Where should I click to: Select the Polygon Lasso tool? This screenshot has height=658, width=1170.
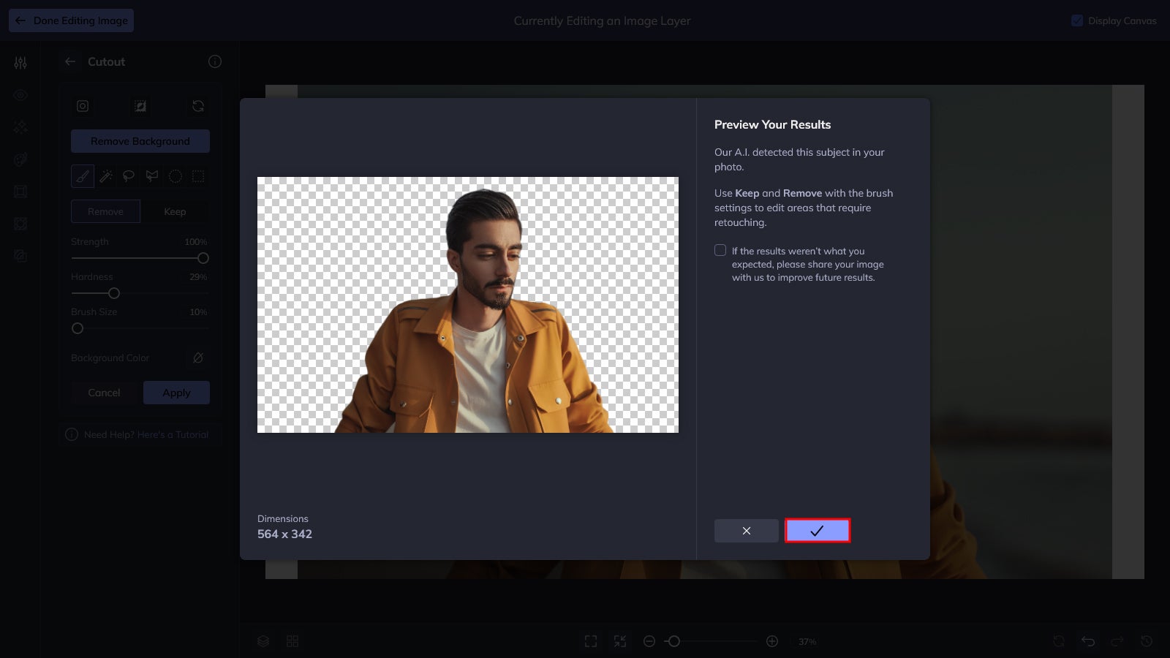click(152, 176)
